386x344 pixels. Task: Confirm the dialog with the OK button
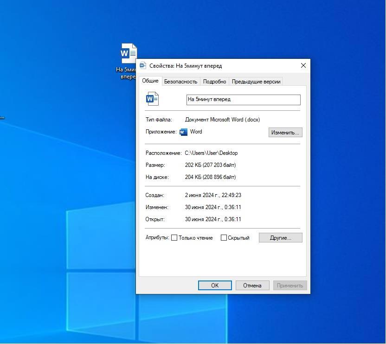(215, 286)
